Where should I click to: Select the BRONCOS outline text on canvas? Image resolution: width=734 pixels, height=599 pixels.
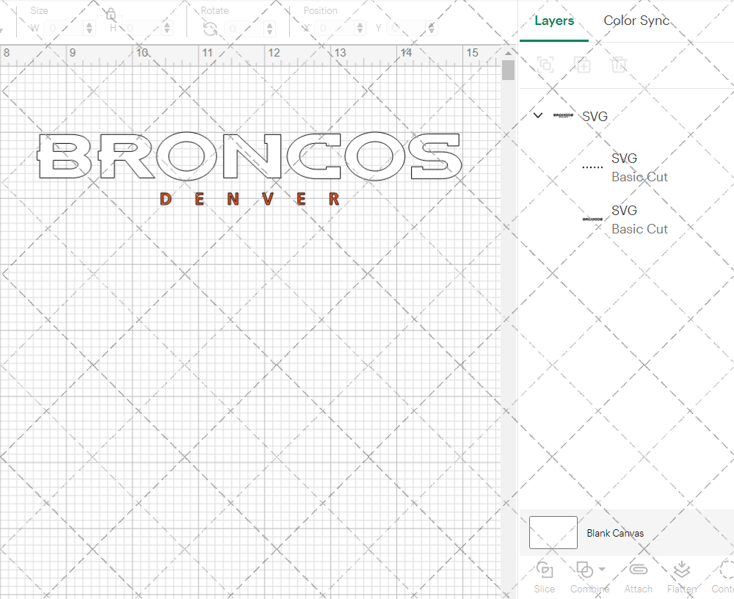coord(250,156)
